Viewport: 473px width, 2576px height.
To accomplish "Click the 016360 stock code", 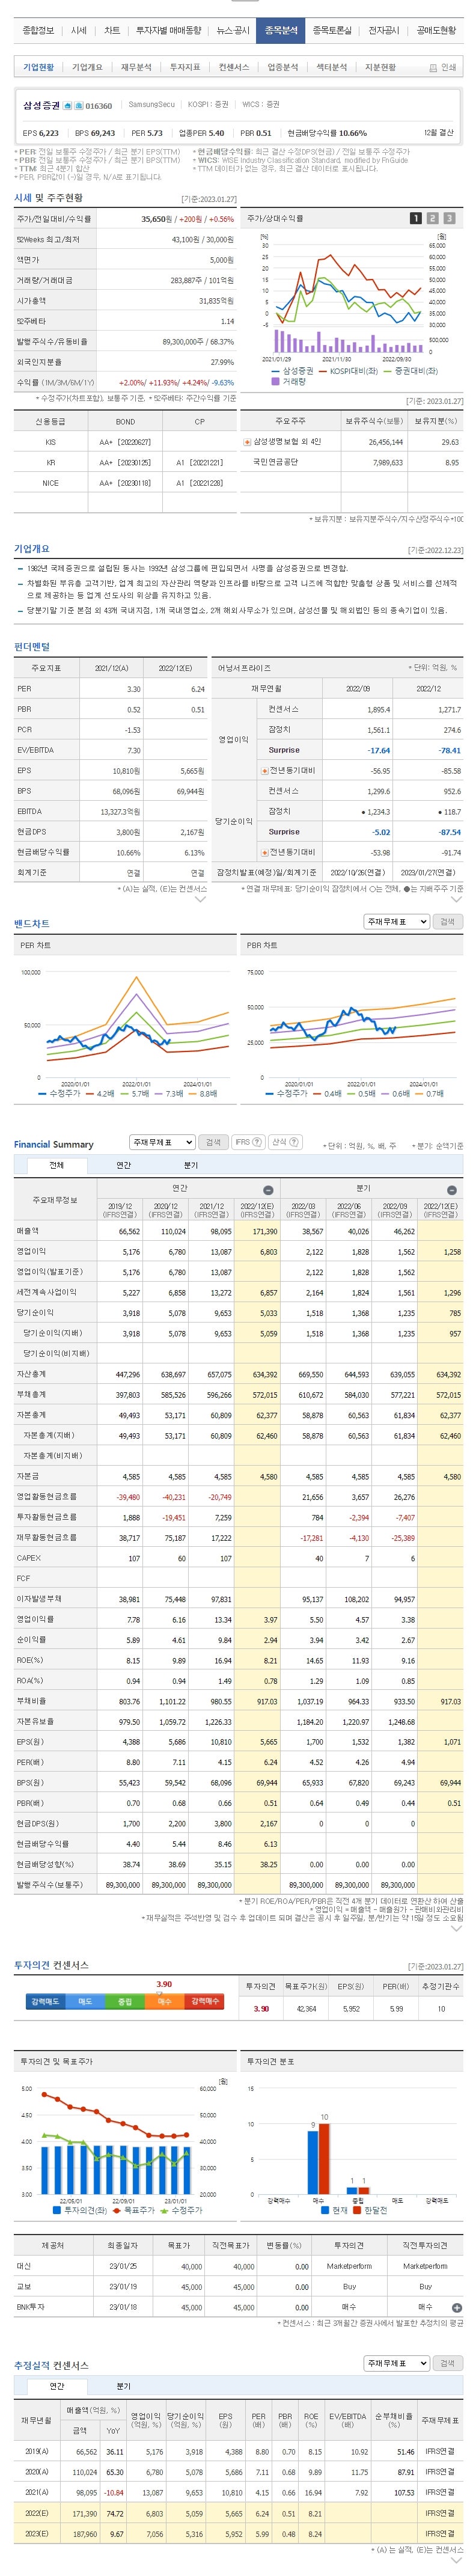I will tap(99, 105).
